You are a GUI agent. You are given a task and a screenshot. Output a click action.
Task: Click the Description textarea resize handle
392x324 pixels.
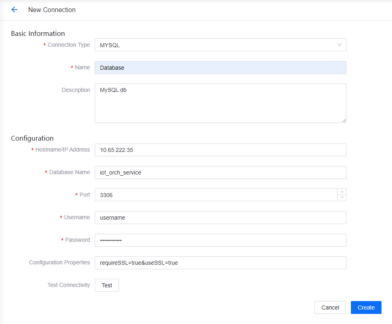pyautogui.click(x=344, y=120)
